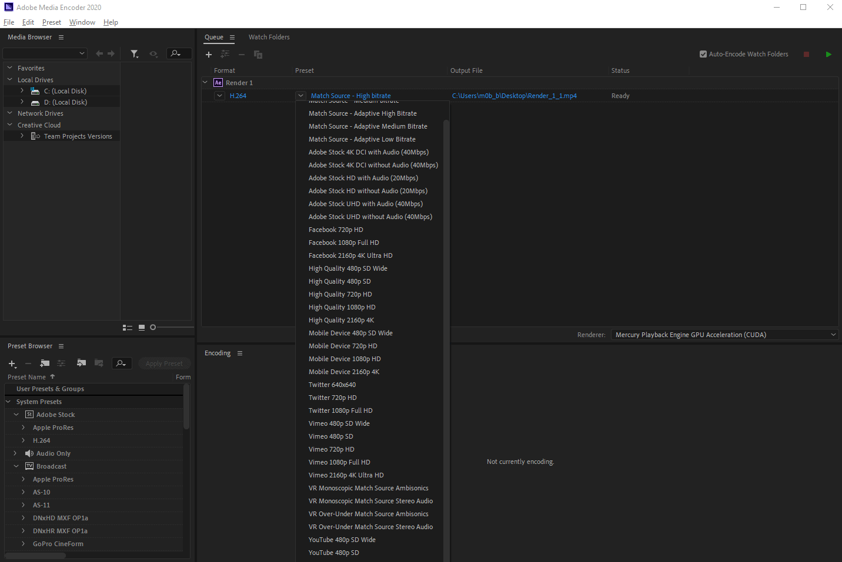Expand the C: (Local Disk) drive

coord(22,90)
